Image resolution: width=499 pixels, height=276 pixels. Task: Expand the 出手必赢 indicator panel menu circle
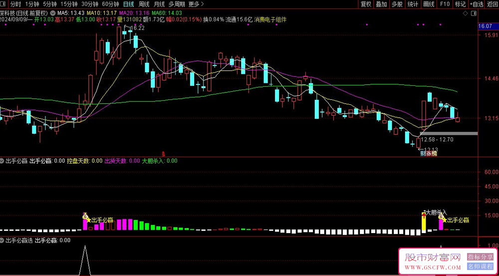pos(2,161)
